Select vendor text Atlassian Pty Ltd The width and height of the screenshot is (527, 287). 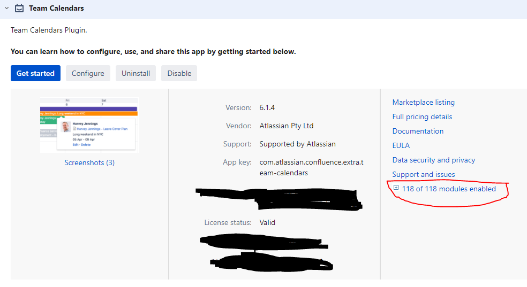287,126
